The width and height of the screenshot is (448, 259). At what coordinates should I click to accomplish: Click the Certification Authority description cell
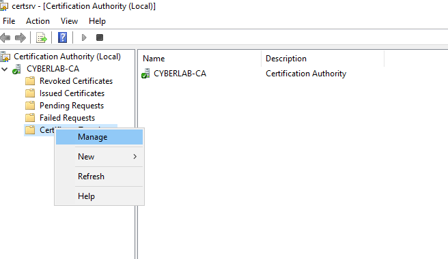(x=306, y=74)
